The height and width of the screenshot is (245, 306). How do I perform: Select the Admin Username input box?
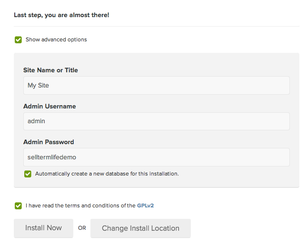156,121
